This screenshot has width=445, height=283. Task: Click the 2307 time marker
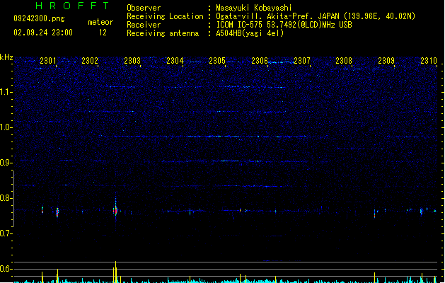302,61
